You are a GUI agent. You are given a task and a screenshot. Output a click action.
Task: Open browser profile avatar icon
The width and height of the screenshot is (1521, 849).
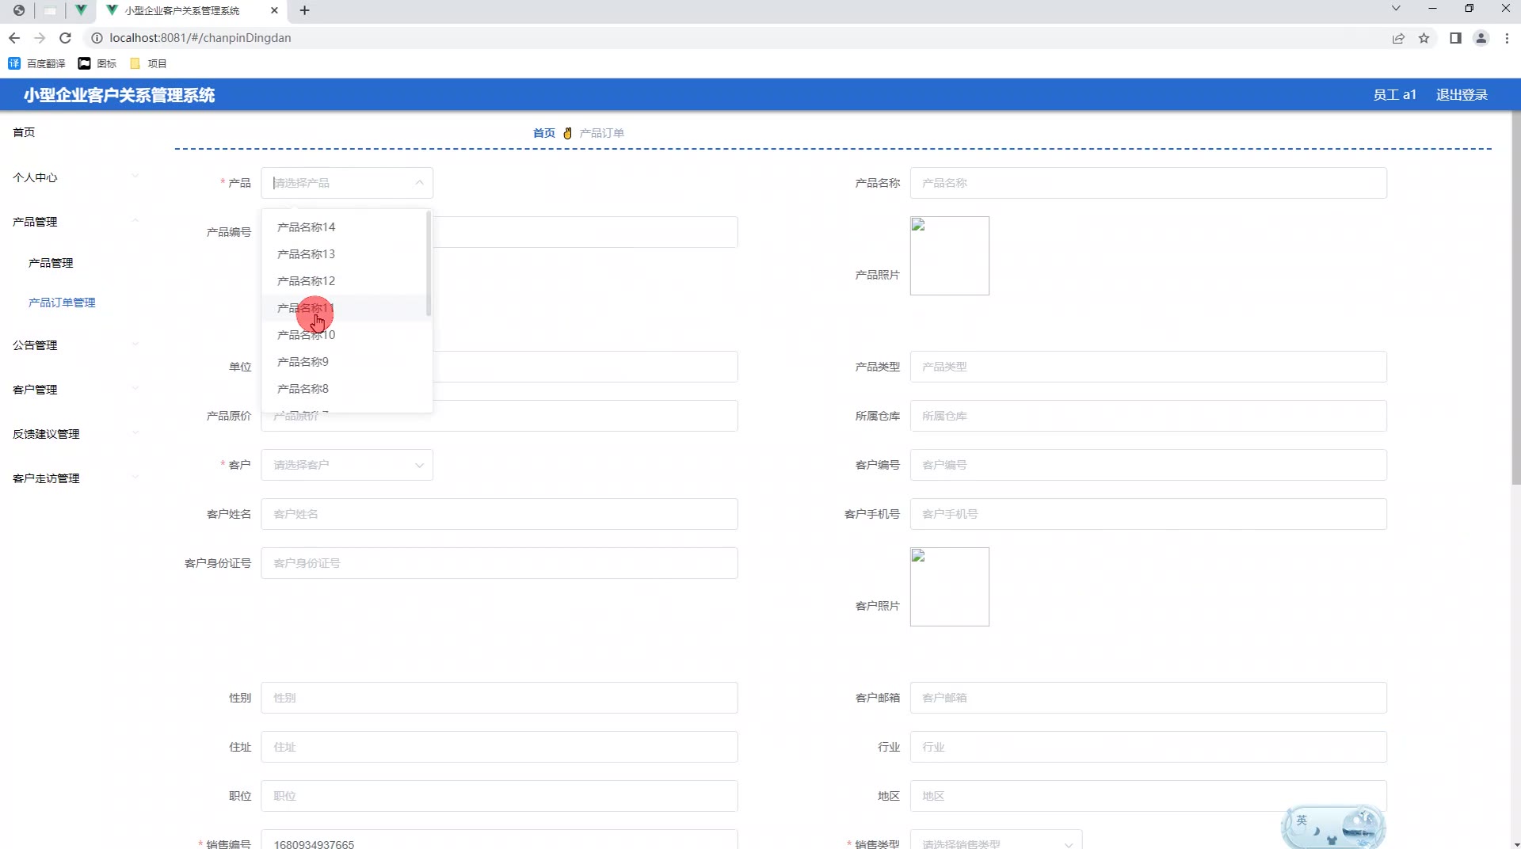tap(1480, 38)
